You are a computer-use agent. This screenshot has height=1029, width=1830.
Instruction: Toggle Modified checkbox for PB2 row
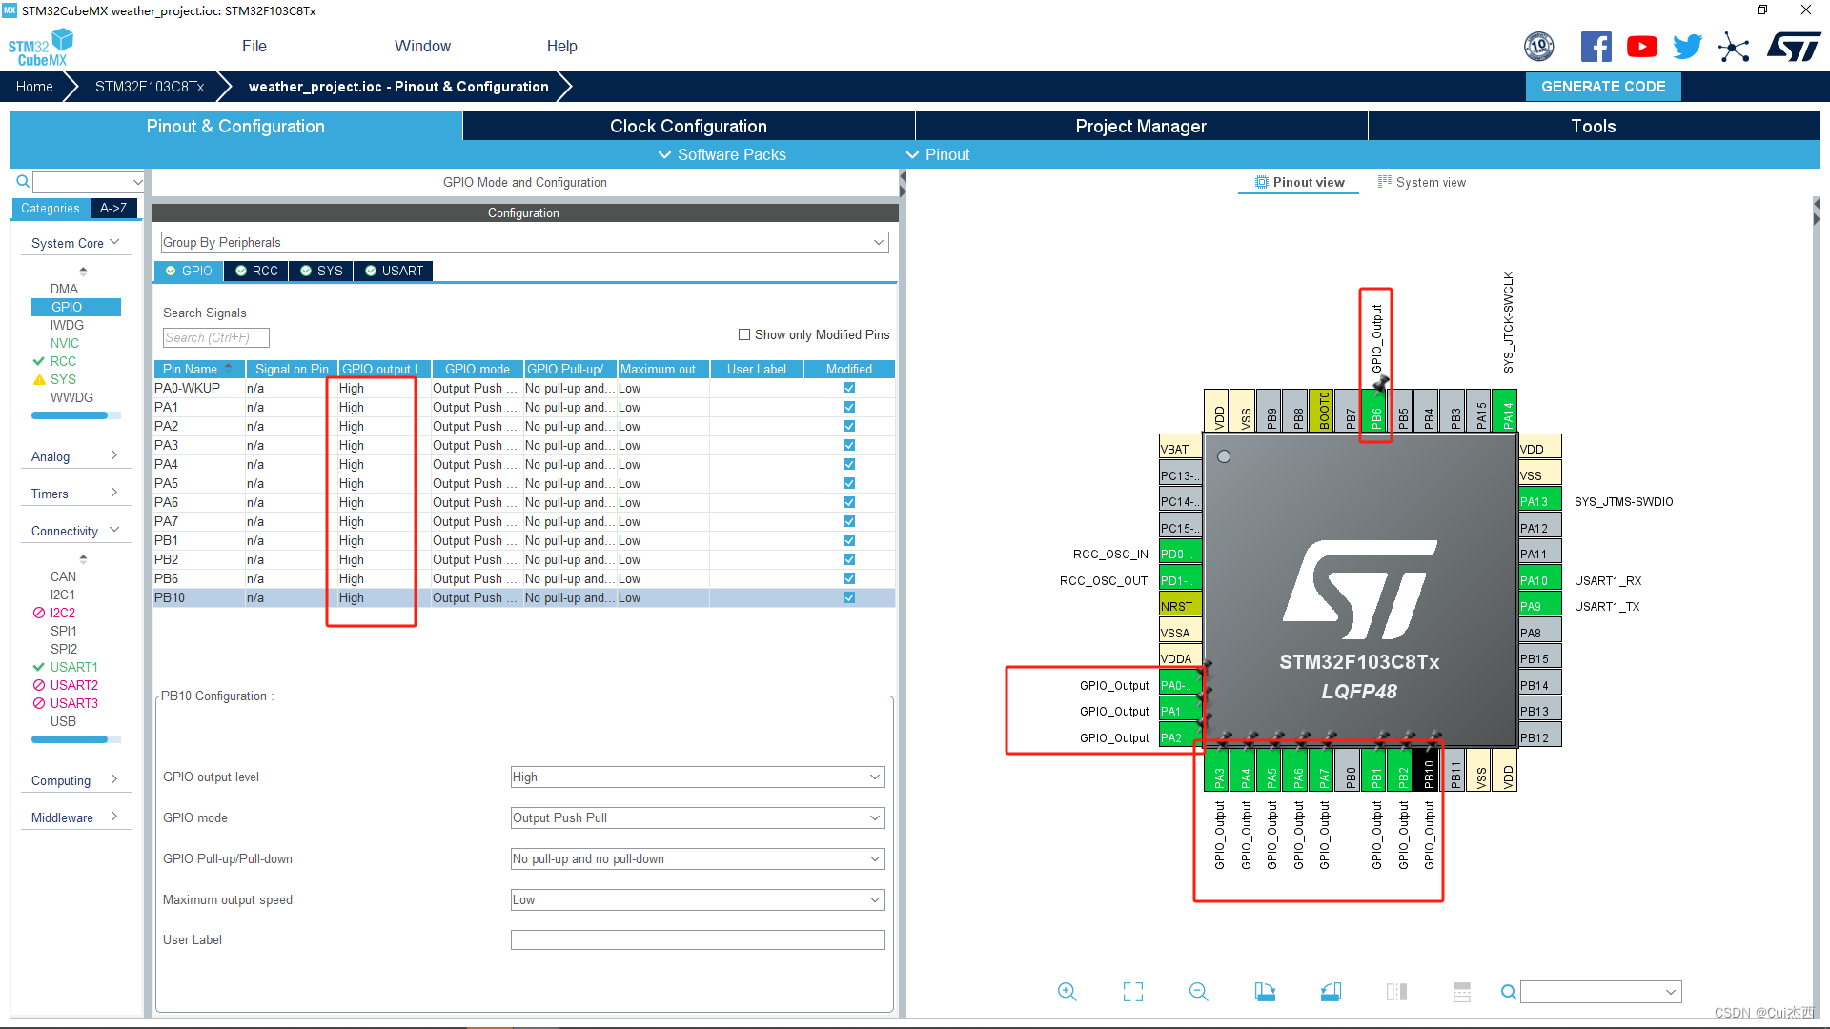coord(849,559)
